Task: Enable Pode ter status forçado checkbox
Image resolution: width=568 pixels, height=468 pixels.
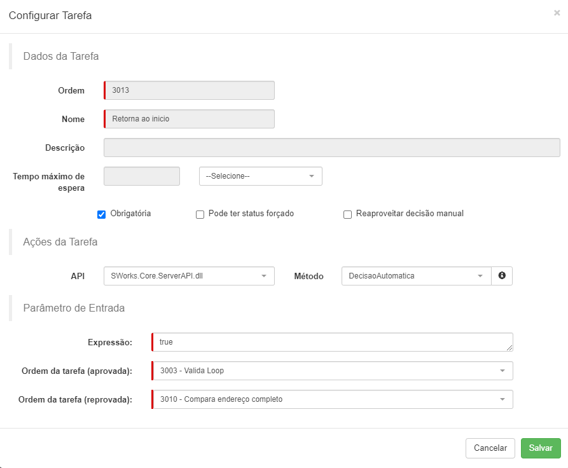Action: point(200,214)
